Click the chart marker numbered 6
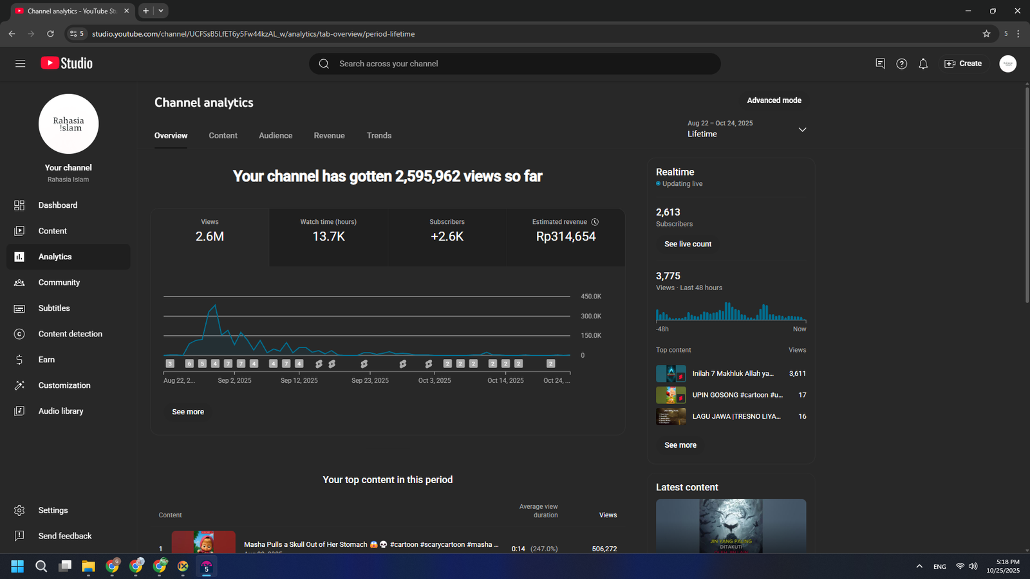This screenshot has width=1030, height=579. click(x=189, y=363)
